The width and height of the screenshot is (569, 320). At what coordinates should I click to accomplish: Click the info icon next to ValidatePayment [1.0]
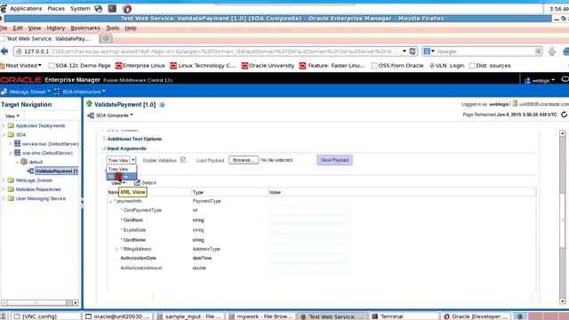tap(162, 105)
